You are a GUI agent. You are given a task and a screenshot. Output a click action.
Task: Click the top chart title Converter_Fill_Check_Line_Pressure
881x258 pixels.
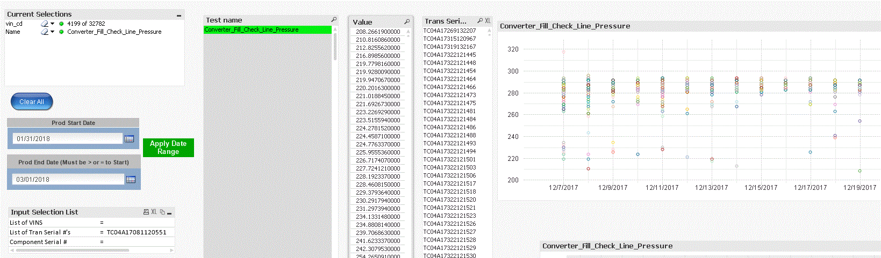[x=565, y=26]
